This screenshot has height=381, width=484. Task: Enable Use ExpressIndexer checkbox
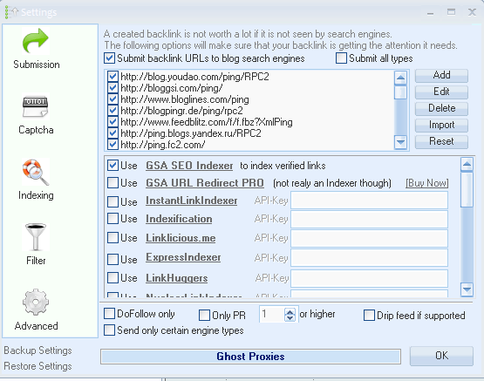coord(112,260)
